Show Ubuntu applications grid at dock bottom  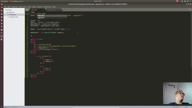pyautogui.click(x=1, y=106)
